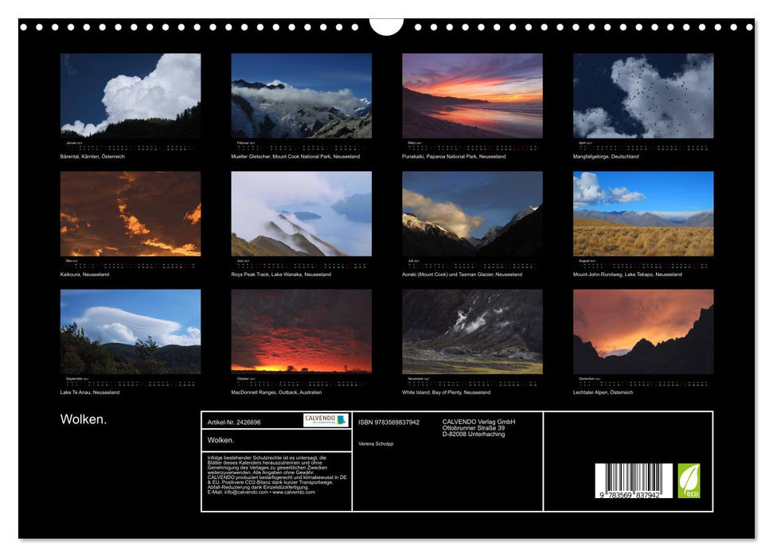
Task: Click the address line 'Ottobrunner Straße 39'
Action: click(x=473, y=428)
